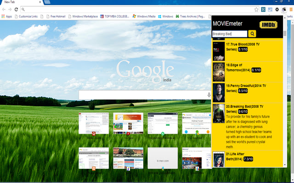Open the YouTube most-visited thumbnail
This screenshot has width=294, height=183.
(128, 123)
